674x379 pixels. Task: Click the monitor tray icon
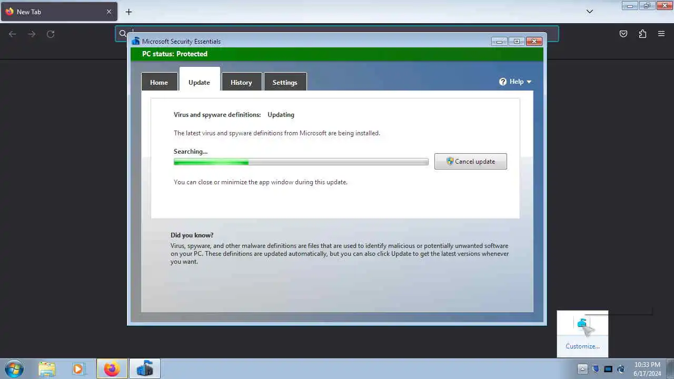[608, 369]
